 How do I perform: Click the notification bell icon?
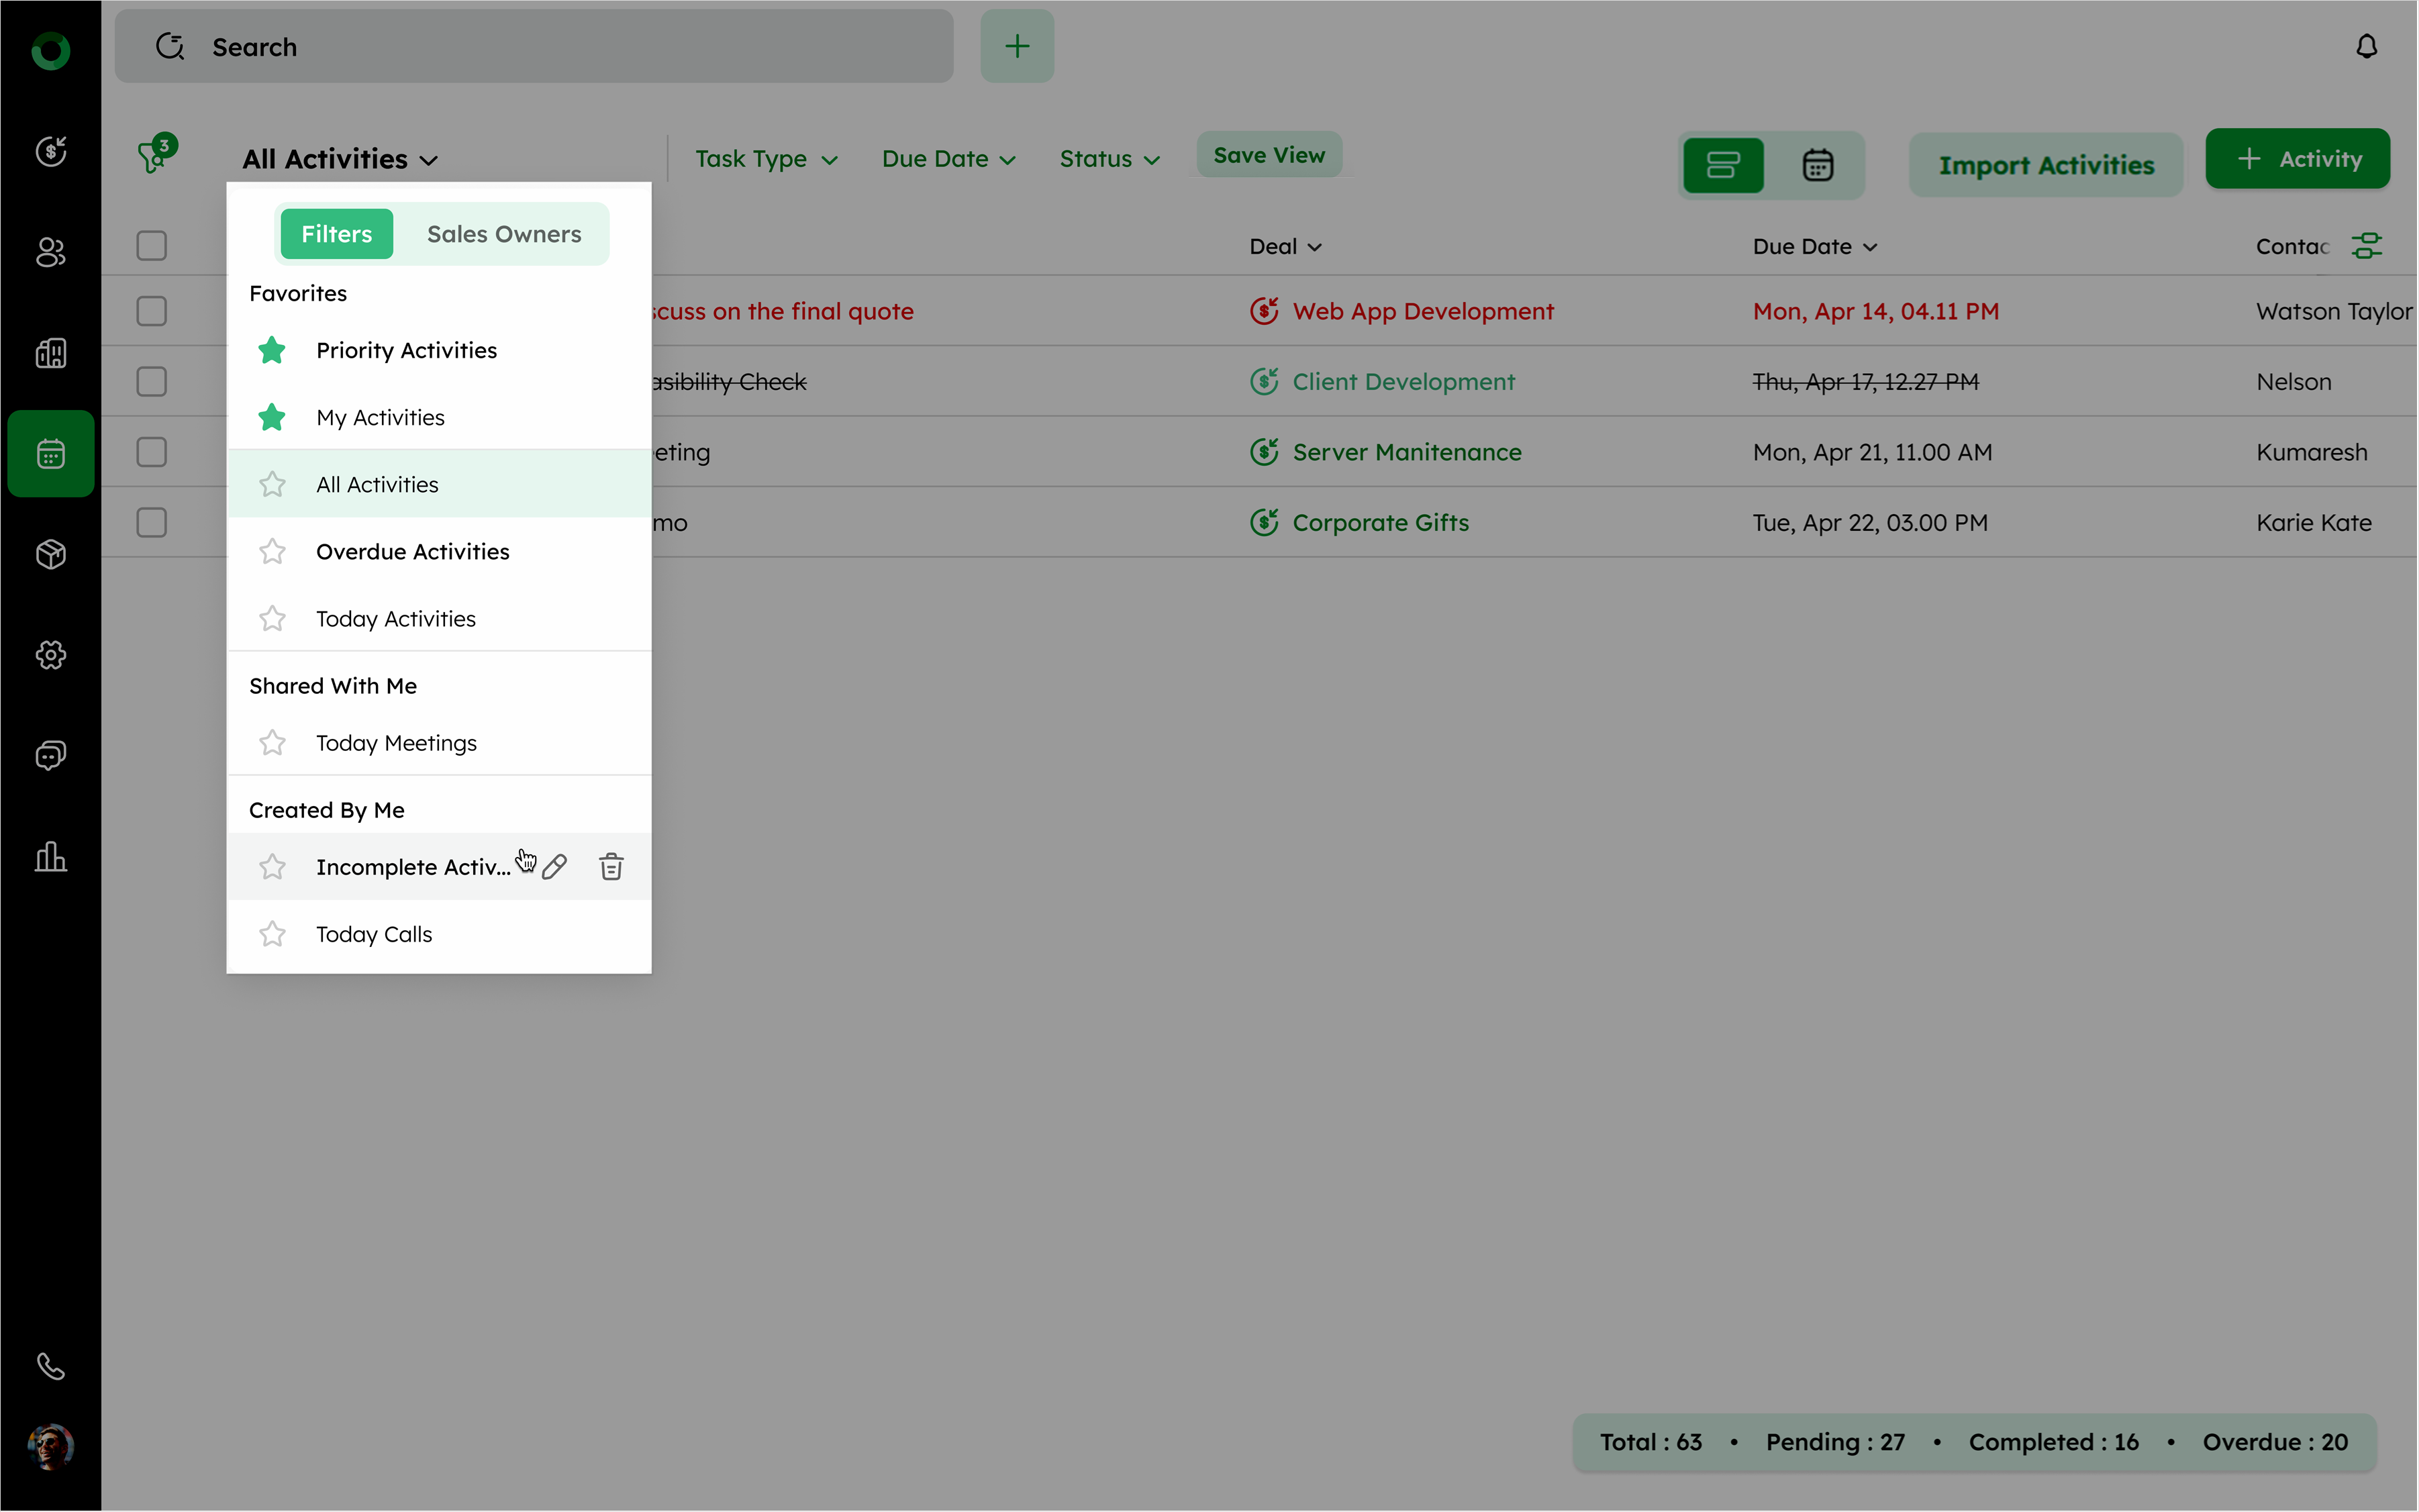(2365, 47)
